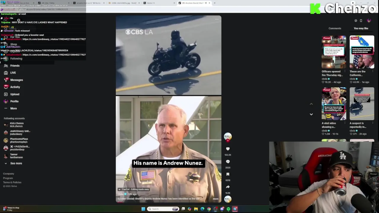Click the taskbar Search box
Viewport: 379px width, 213px height.
coord(163,209)
